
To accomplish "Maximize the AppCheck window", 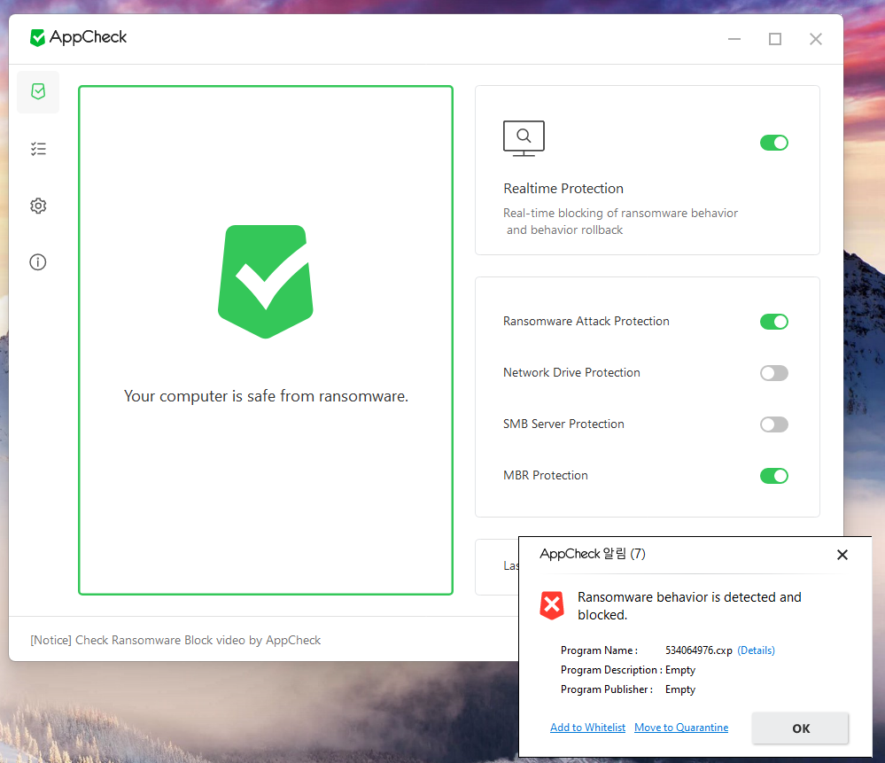I will tap(775, 39).
